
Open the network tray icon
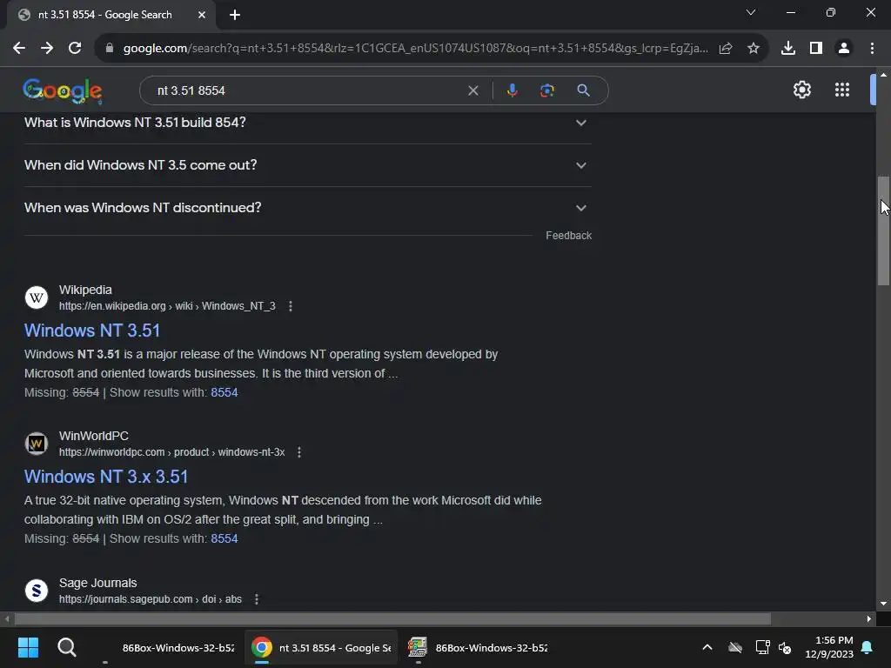pos(762,647)
